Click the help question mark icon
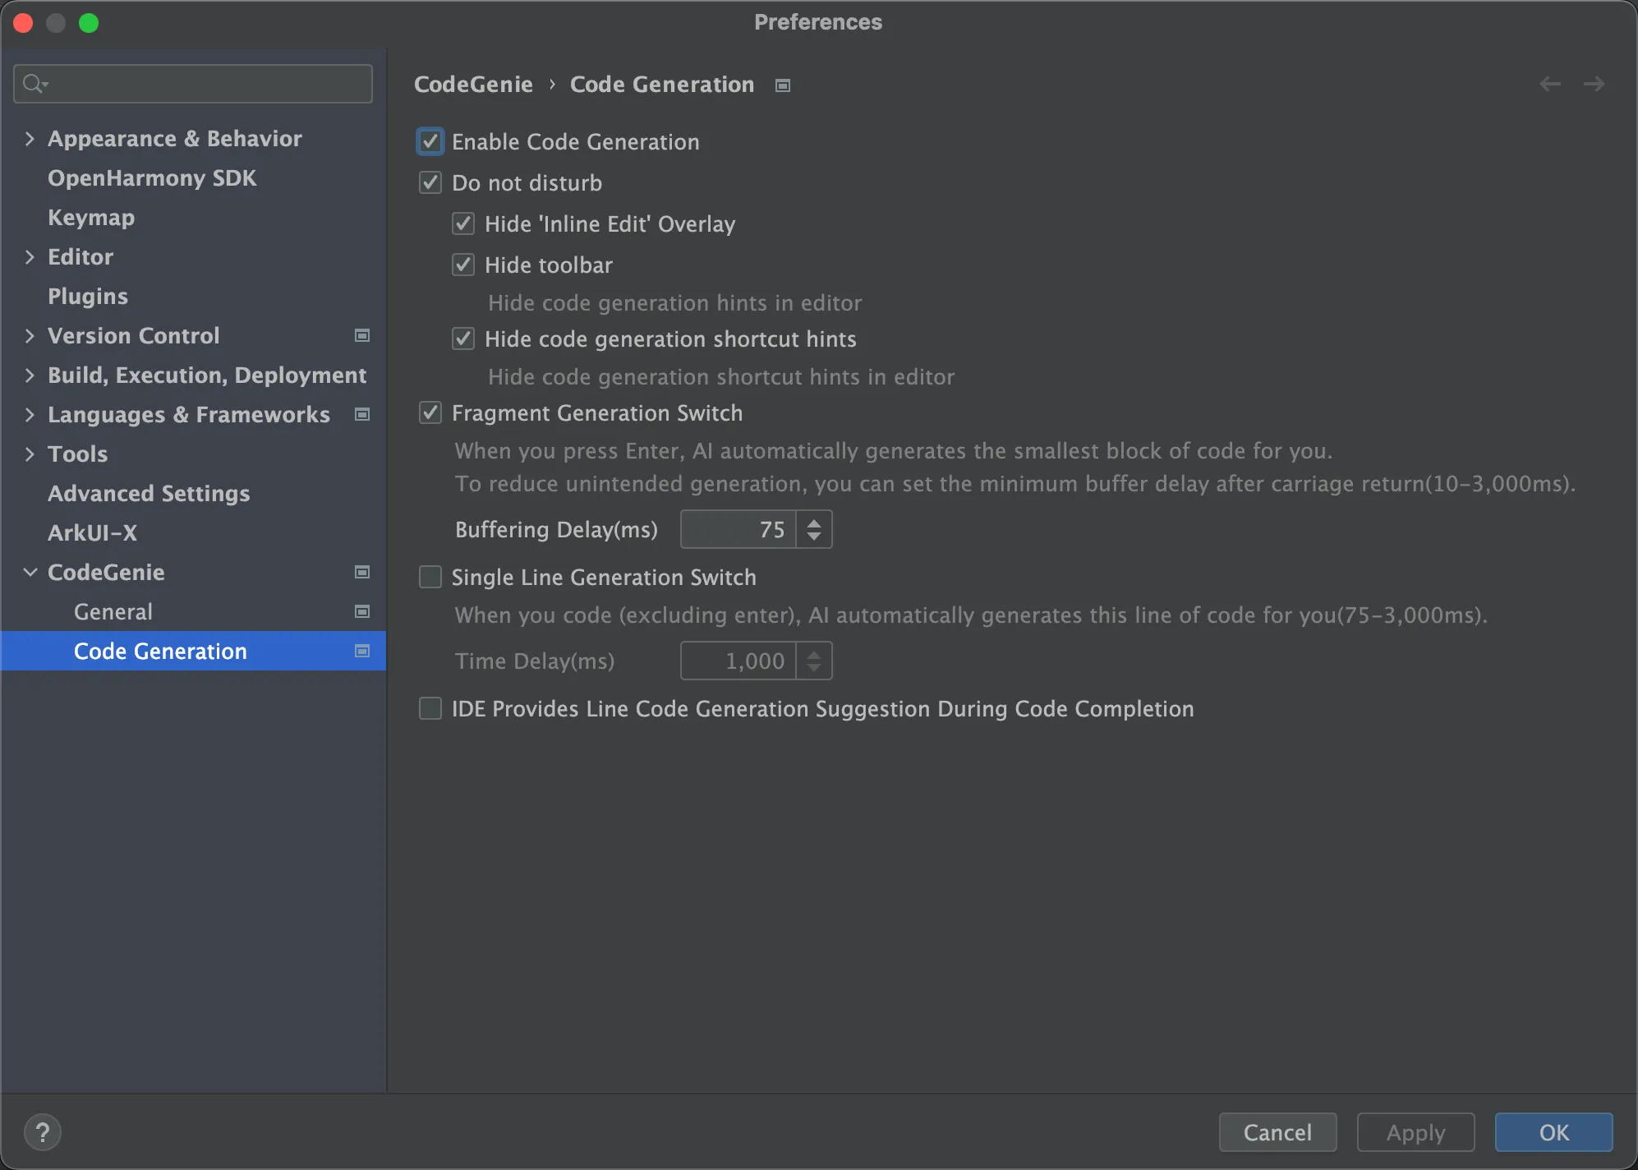 (x=43, y=1132)
